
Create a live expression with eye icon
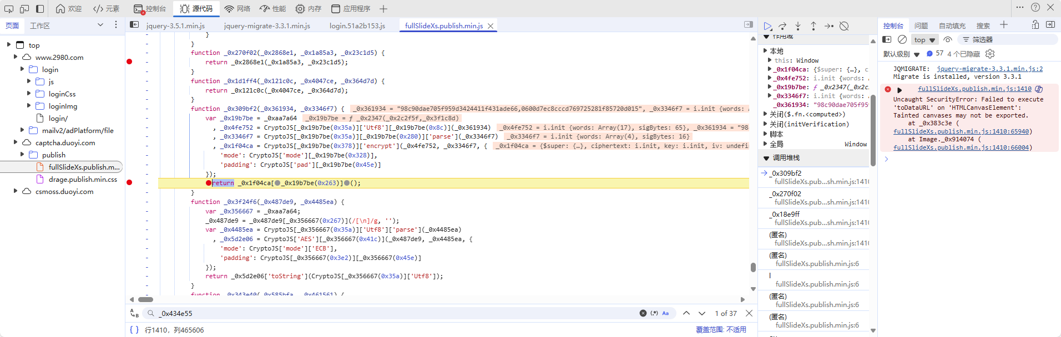pyautogui.click(x=948, y=39)
